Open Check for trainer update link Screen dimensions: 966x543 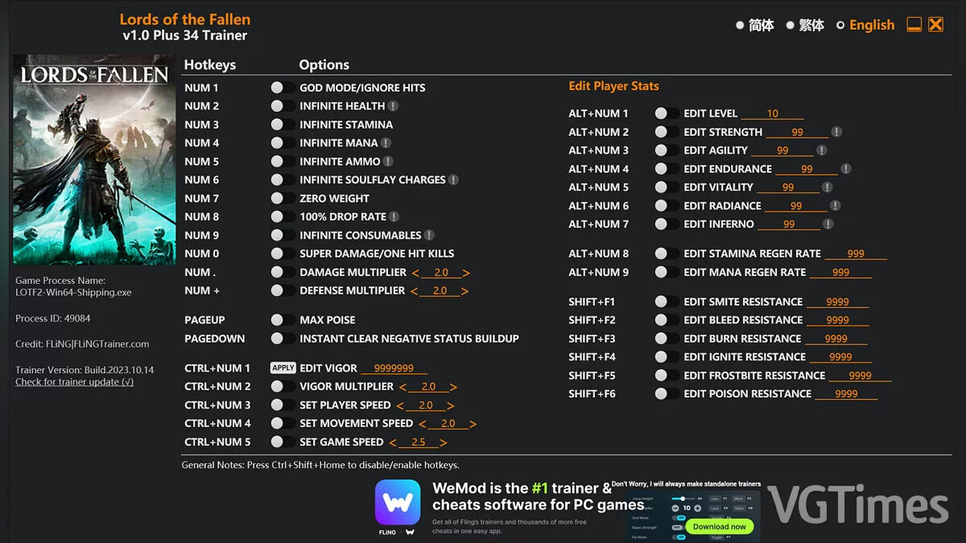[x=74, y=382]
